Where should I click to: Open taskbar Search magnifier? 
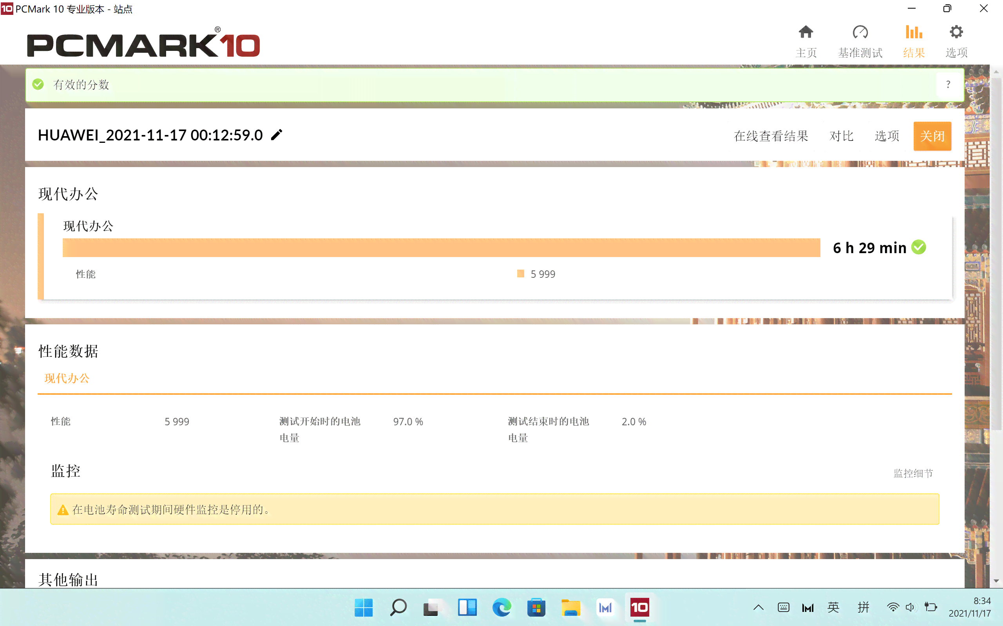(398, 607)
